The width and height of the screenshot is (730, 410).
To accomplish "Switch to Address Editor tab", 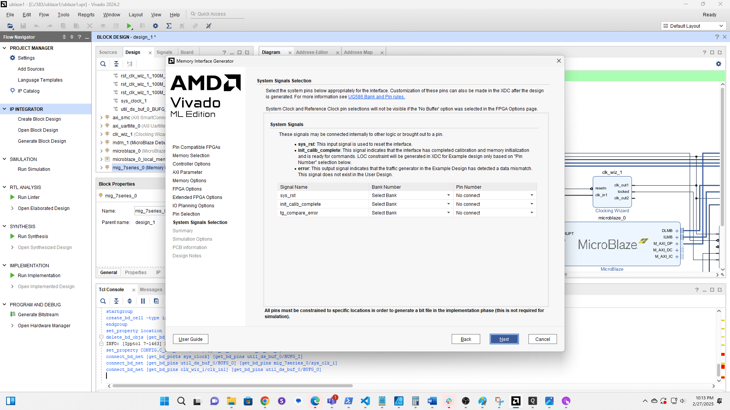I will tap(312, 52).
